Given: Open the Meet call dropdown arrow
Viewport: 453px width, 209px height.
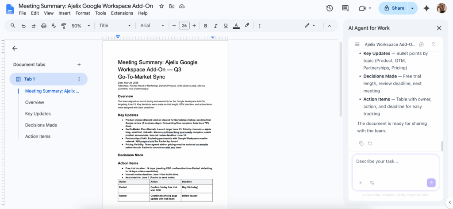Looking at the screenshot, I should click(x=370, y=8).
